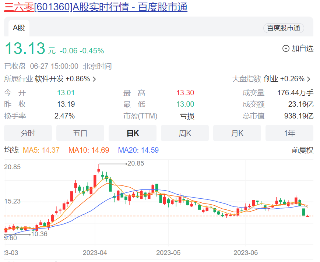Viewport: 320px width, 262px height.
Task: Click the 软件开发 industry link
Action: point(49,79)
